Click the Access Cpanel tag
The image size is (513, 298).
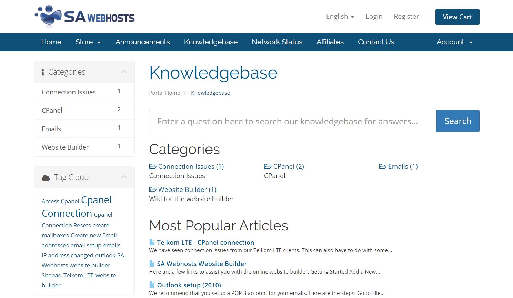(x=60, y=201)
